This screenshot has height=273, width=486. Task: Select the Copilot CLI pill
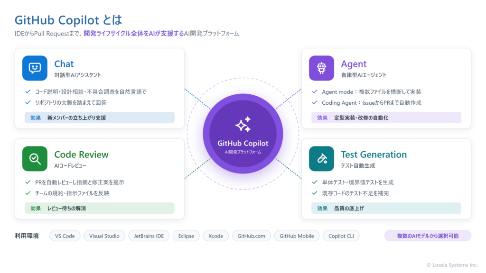(x=341, y=236)
